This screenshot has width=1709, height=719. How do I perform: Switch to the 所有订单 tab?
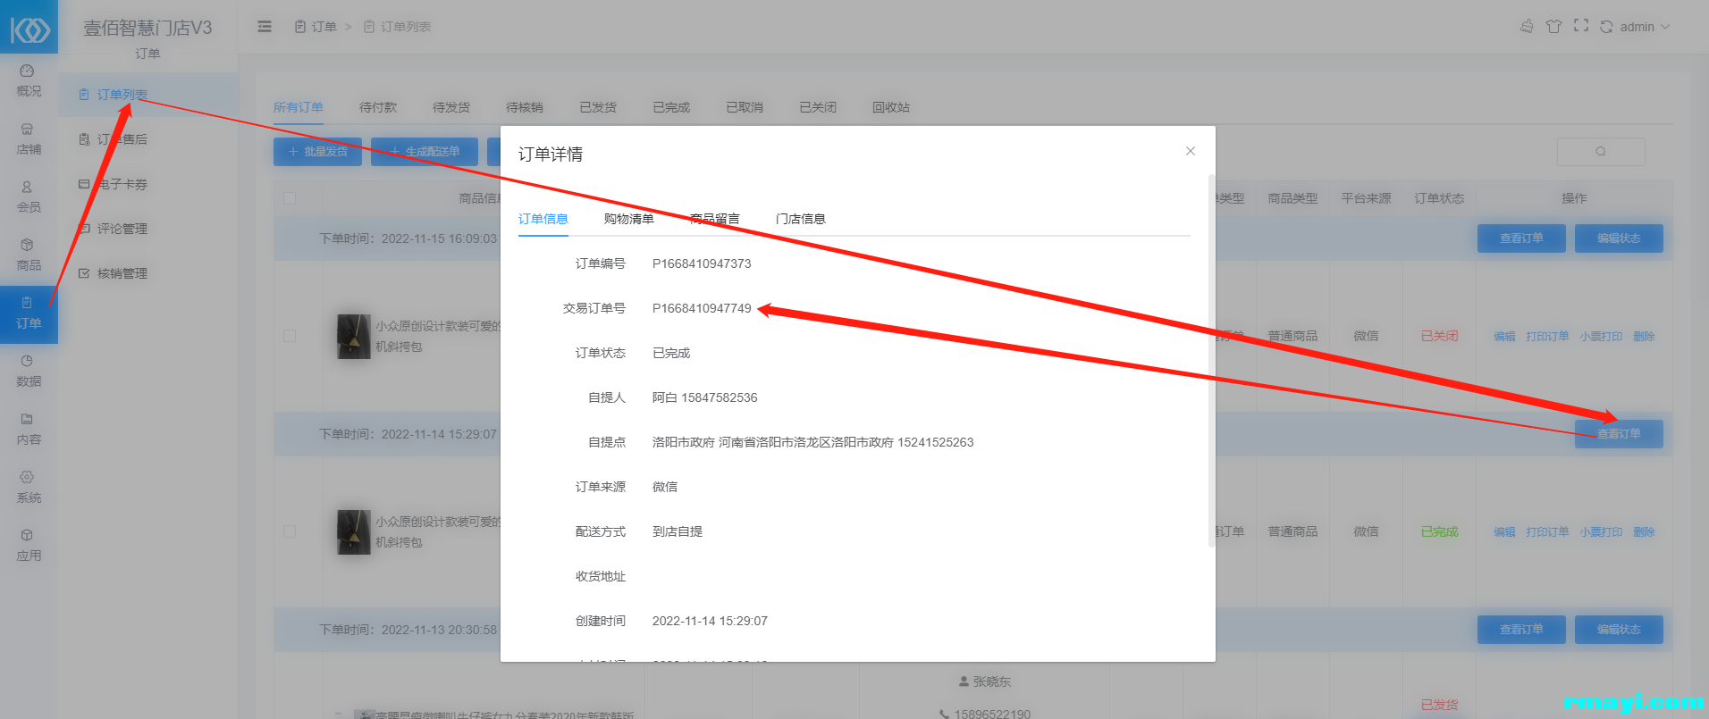coord(299,107)
